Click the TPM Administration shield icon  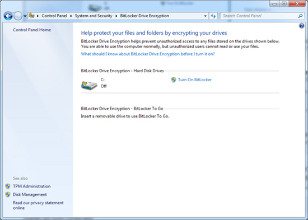point(8,186)
